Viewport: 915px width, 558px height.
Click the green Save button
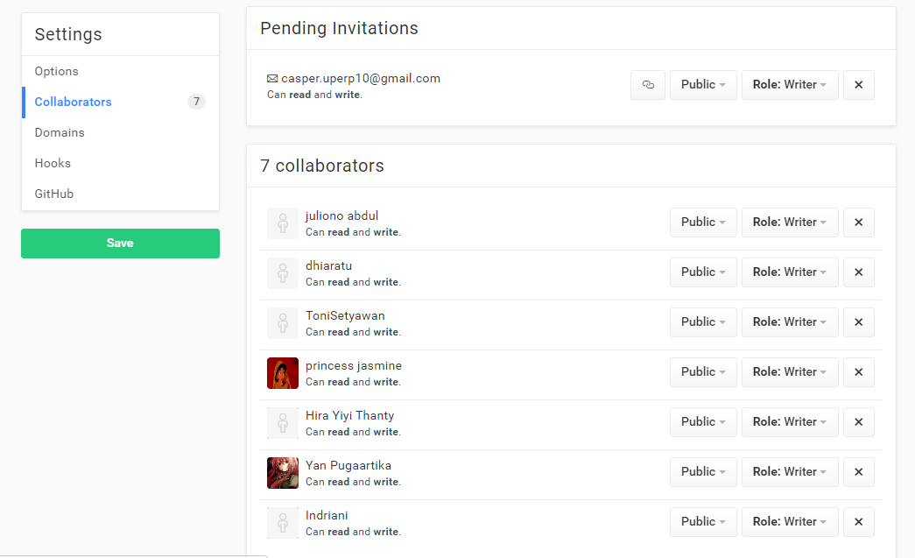pyautogui.click(x=120, y=244)
